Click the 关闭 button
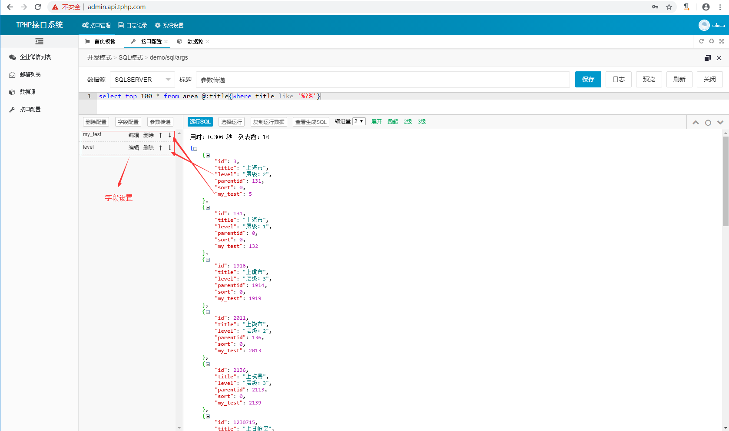This screenshot has height=431, width=729. 710,79
